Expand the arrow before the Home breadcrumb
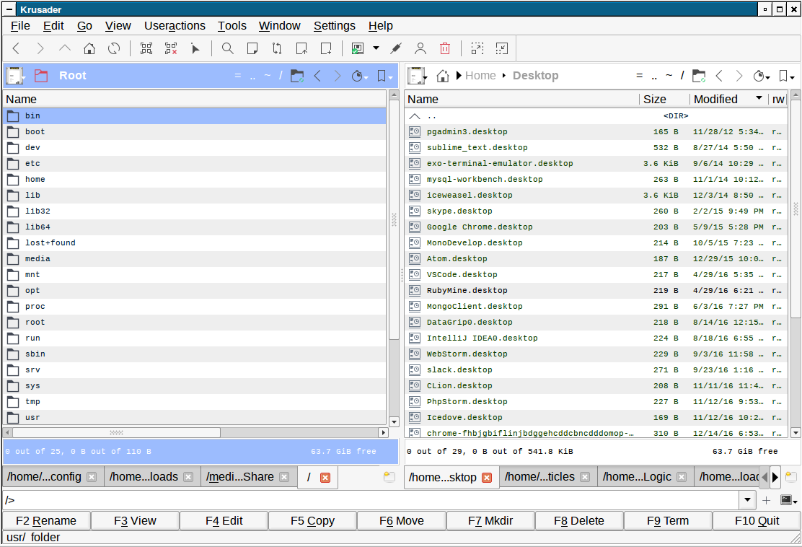Image resolution: width=802 pixels, height=547 pixels. (459, 76)
